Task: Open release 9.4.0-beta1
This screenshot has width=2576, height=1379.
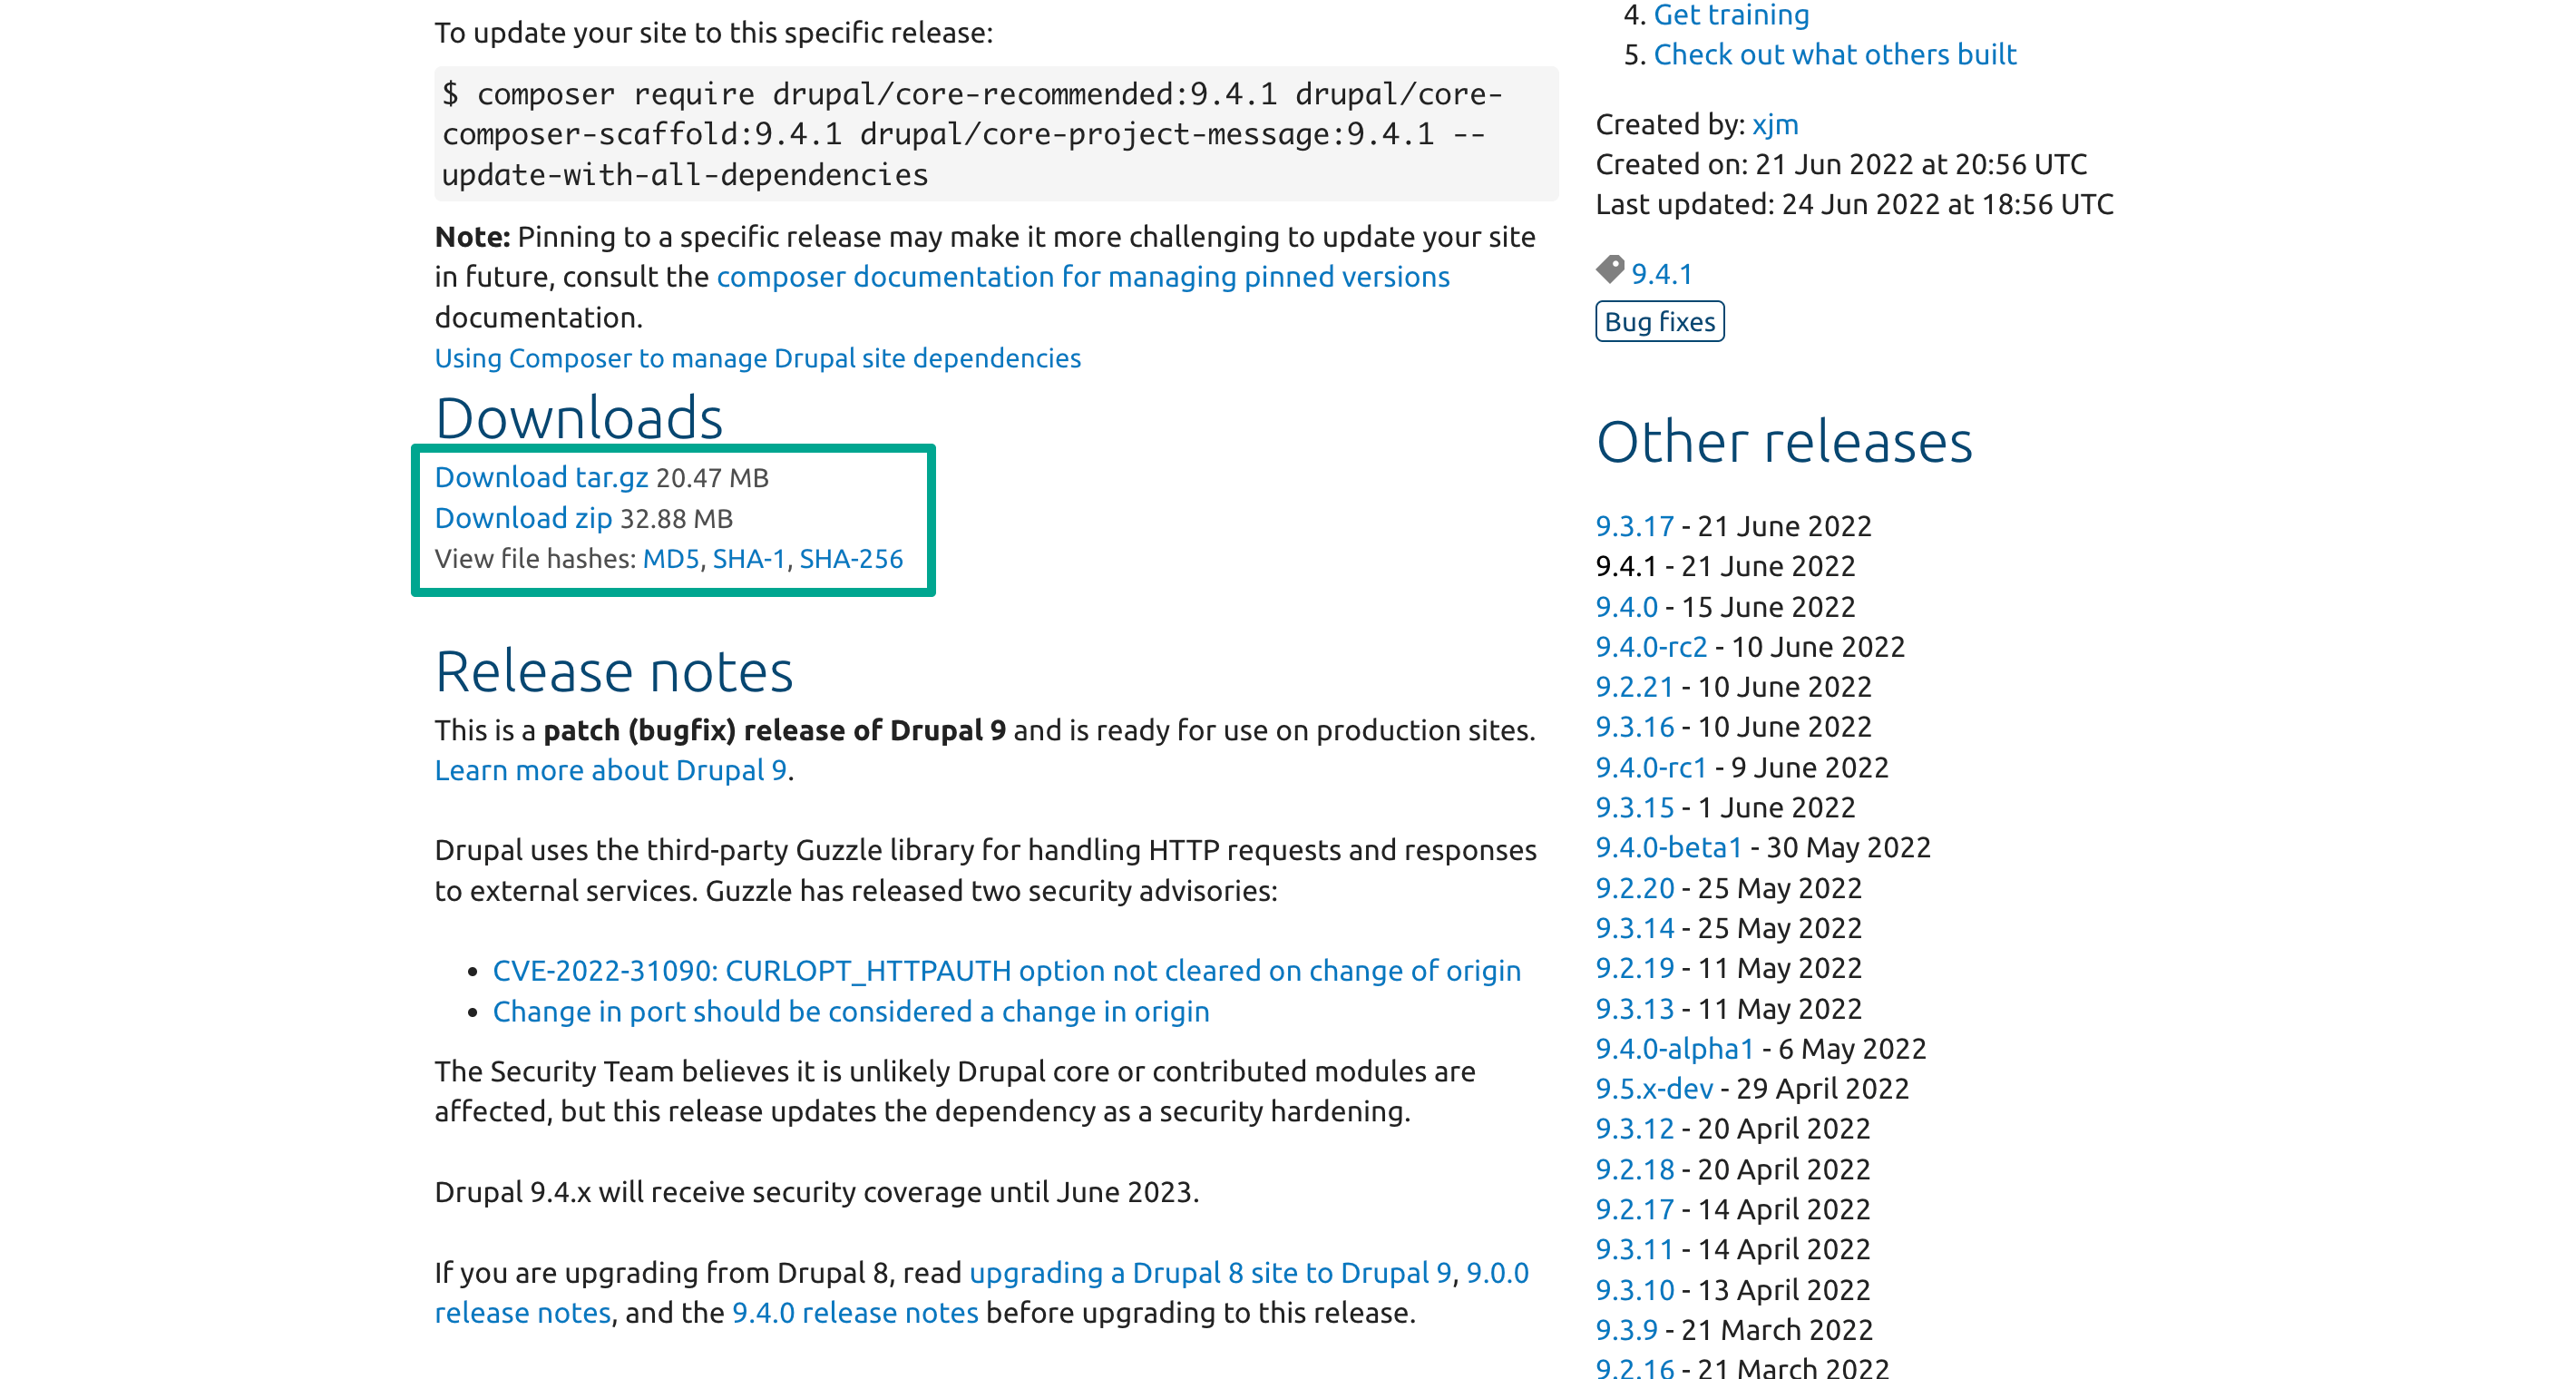Action: 1669,847
